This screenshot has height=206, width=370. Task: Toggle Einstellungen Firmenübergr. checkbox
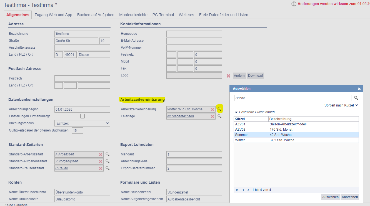coord(82,116)
